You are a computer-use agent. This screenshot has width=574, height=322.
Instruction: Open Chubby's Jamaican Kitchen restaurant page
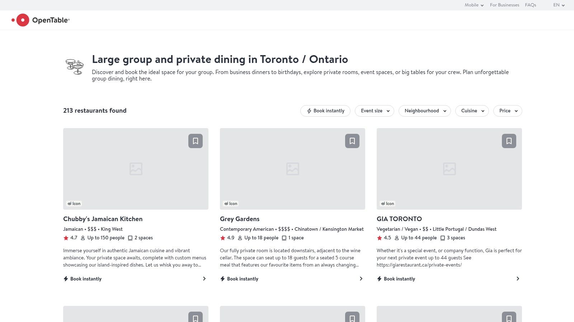[103, 219]
